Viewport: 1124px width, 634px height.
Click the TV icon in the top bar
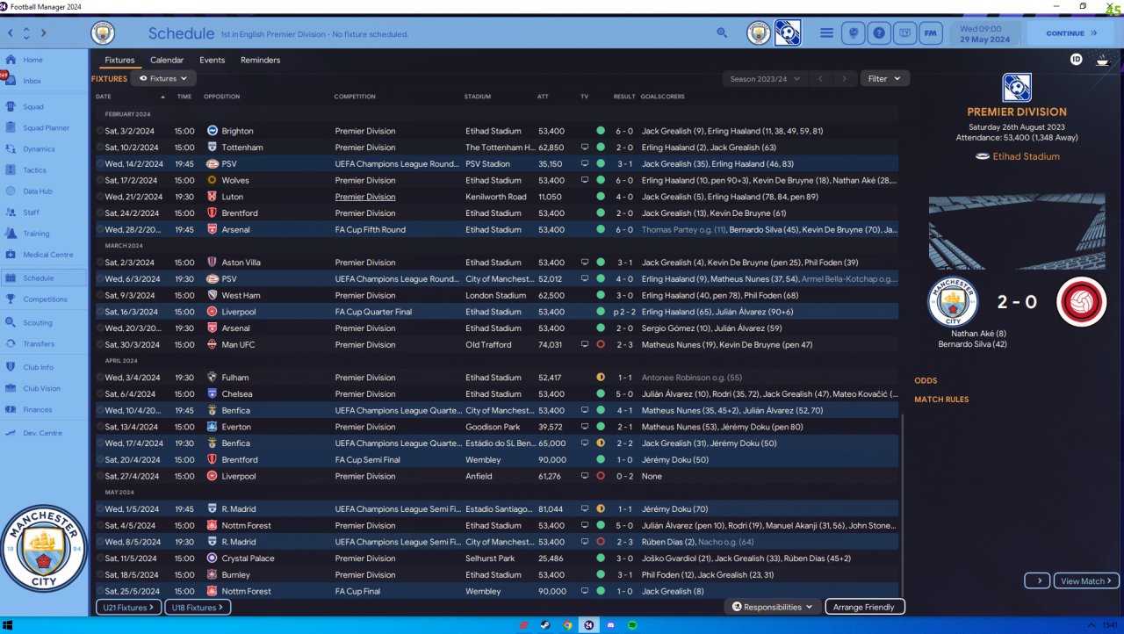(x=904, y=33)
